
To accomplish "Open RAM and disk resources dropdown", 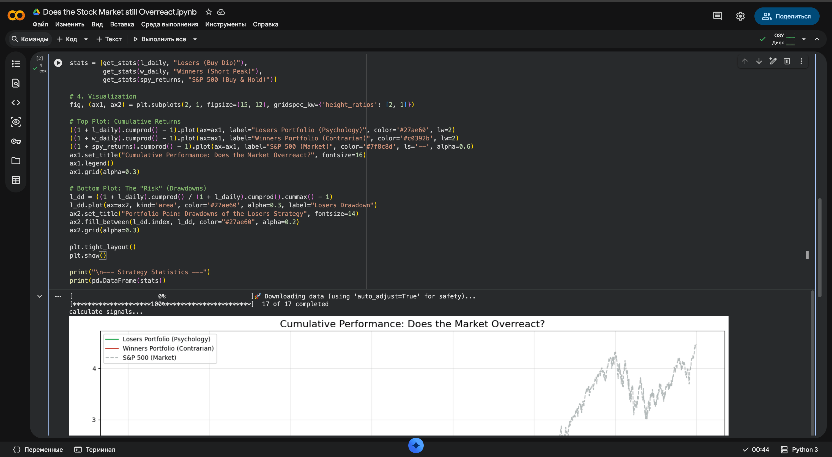I will point(804,39).
